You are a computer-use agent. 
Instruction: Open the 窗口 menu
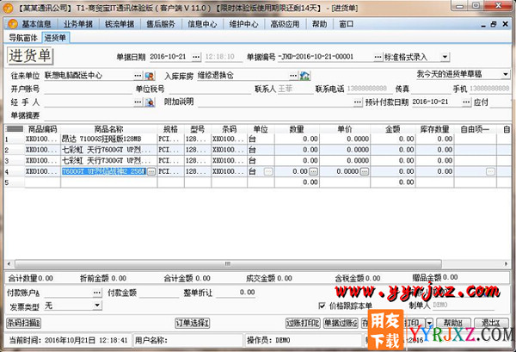(347, 24)
